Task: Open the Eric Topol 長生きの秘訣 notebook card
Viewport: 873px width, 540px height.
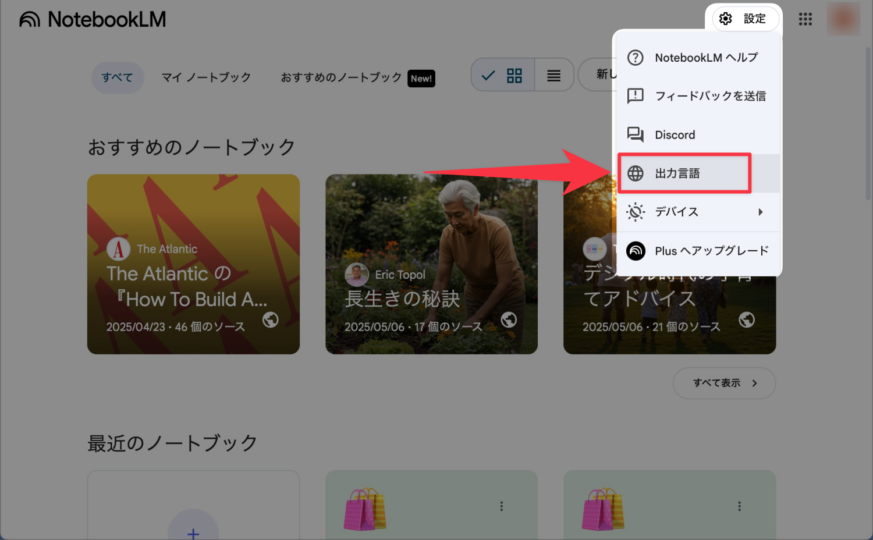Action: [431, 233]
